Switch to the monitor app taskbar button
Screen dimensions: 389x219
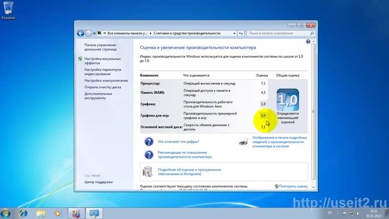click(x=94, y=214)
